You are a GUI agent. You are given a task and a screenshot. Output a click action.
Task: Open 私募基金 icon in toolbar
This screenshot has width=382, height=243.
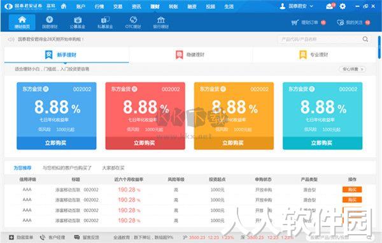[105, 20]
